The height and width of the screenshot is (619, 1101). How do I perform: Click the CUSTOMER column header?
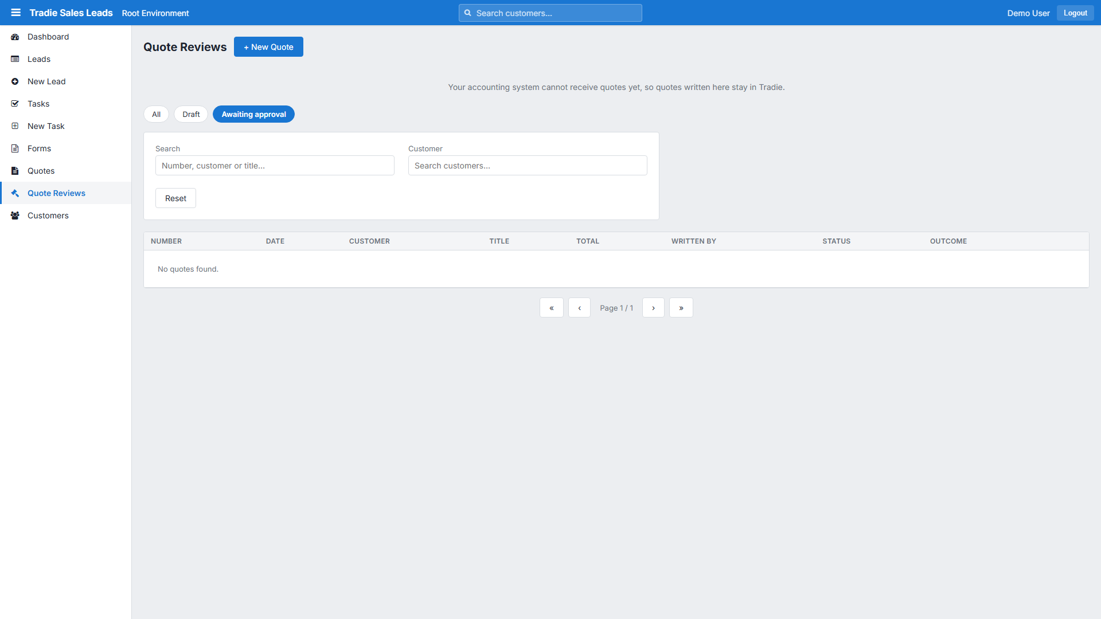369,241
